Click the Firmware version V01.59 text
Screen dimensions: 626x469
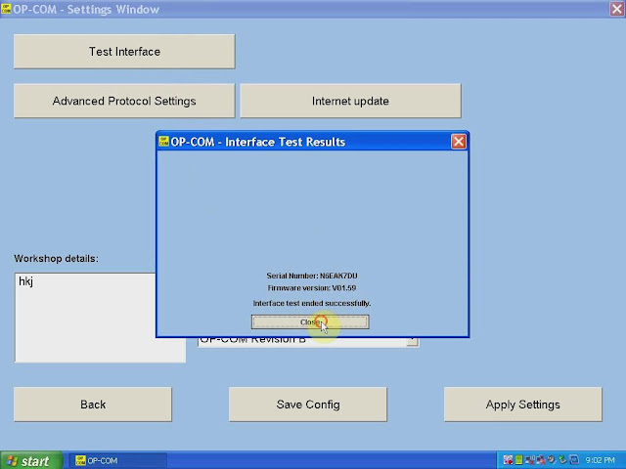click(x=312, y=288)
